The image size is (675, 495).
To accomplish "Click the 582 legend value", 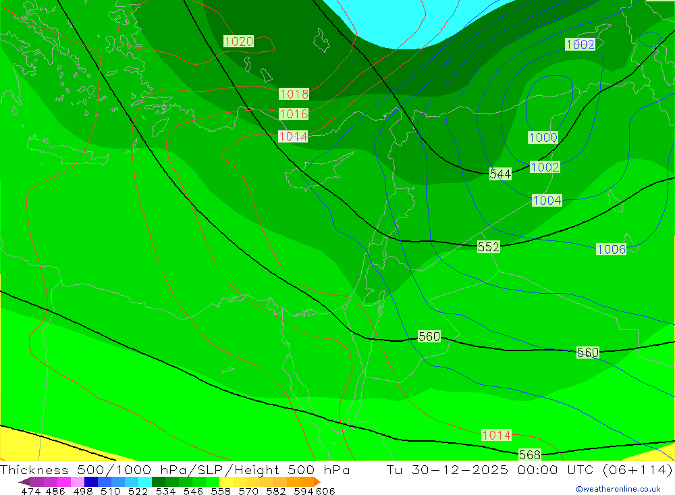I will 275,491.
